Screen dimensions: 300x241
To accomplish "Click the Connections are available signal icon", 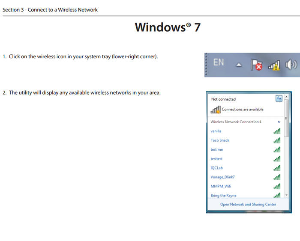I will tap(216, 110).
